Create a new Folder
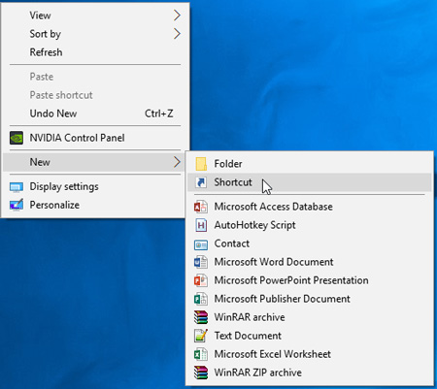This screenshot has height=389, width=437. click(x=310, y=164)
